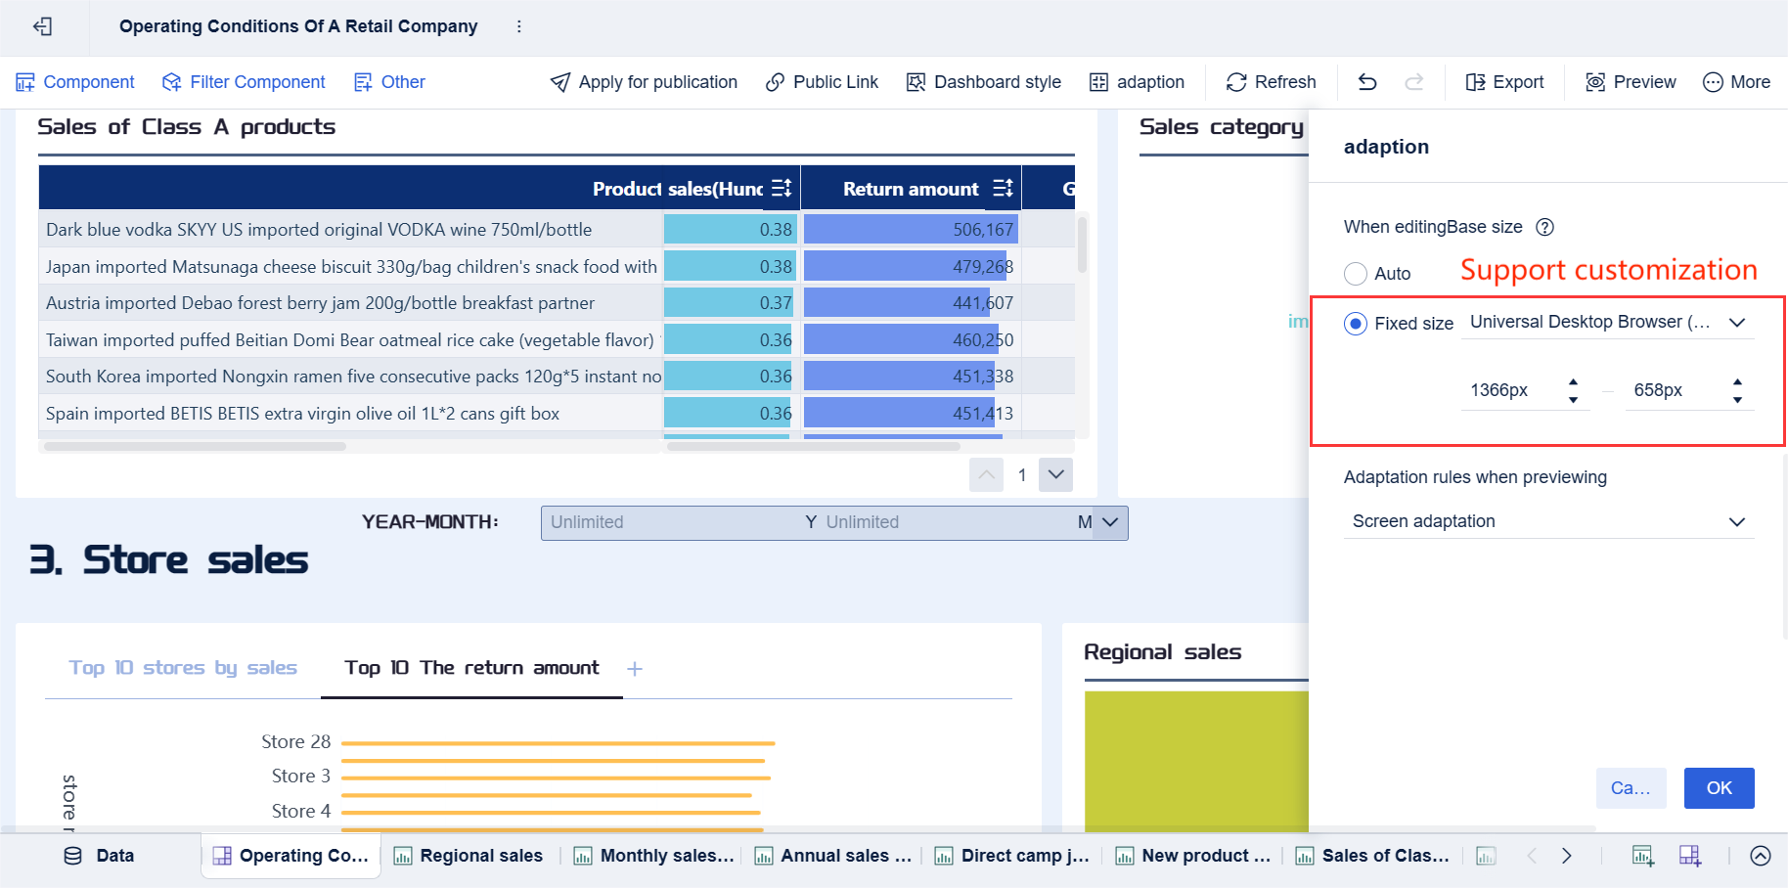Viewport: 1788px width, 888px height.
Task: Click the More options icon in the toolbar
Action: pyautogui.click(x=1714, y=82)
